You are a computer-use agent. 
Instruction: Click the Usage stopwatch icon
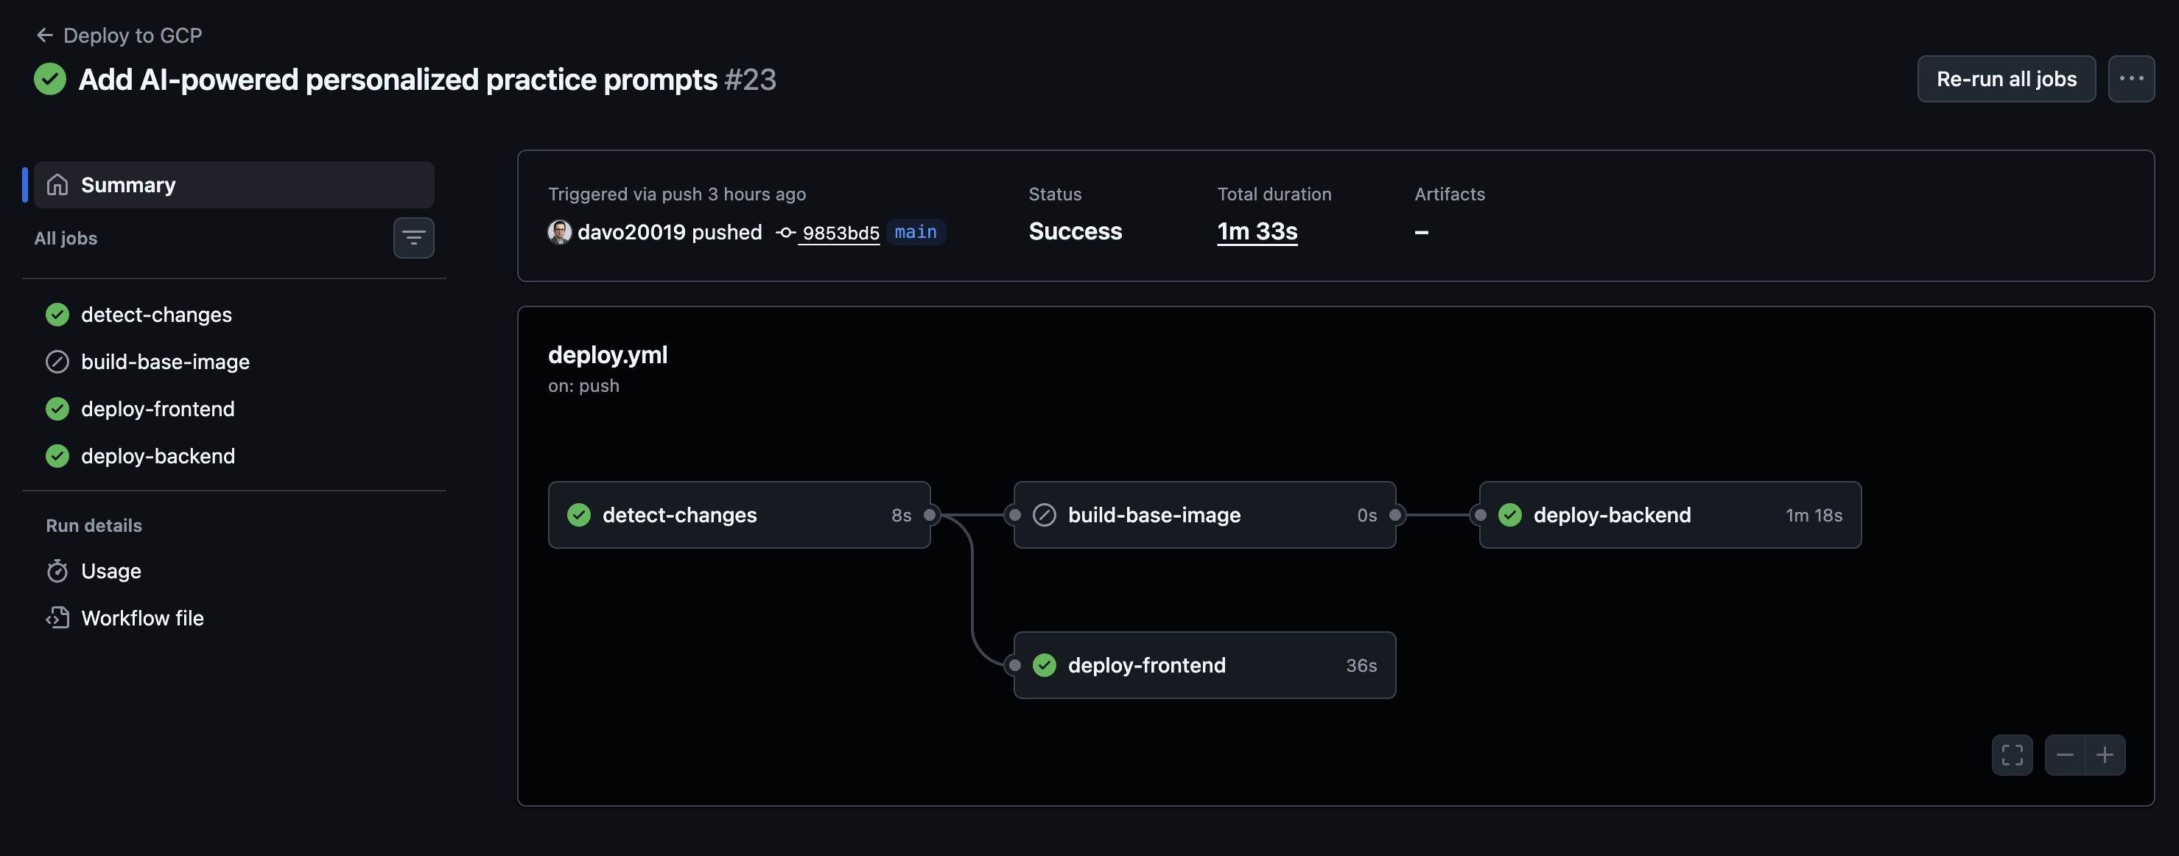tap(57, 570)
